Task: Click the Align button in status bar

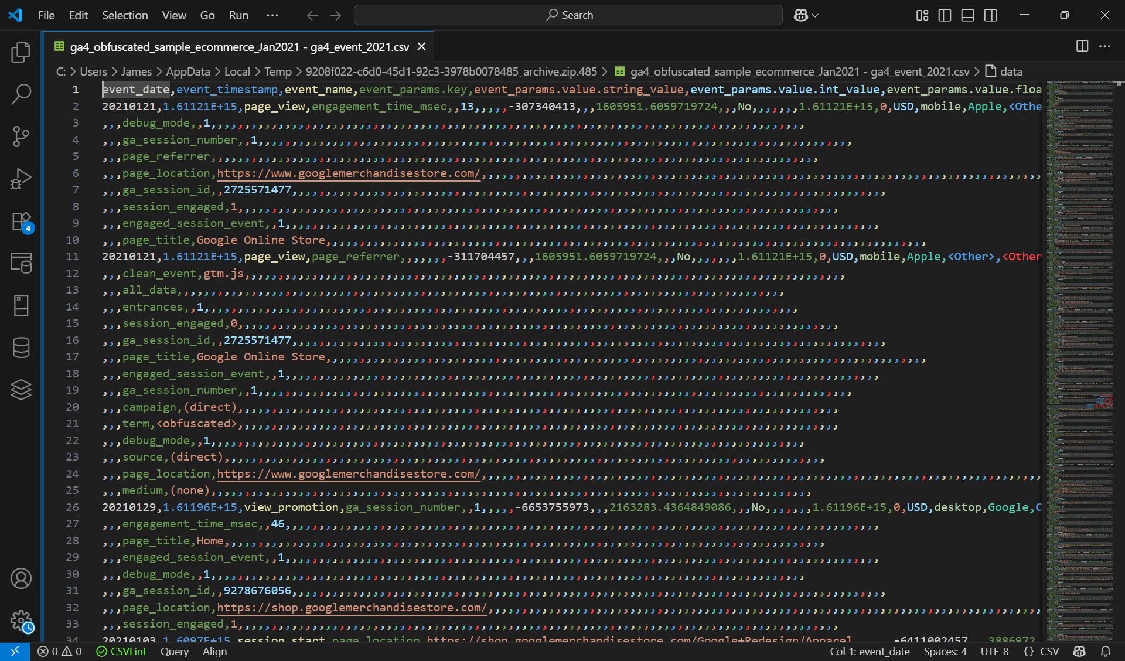Action: (214, 651)
